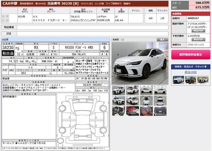Viewport: 212px width, 151px height.
Task: Open first similar-car thumbnail under 該当18台
Action: click(x=178, y=80)
